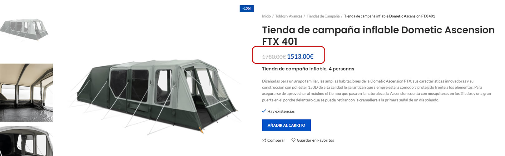Click the current product name in the breadcrumb
This screenshot has height=156, width=505.
point(389,16)
